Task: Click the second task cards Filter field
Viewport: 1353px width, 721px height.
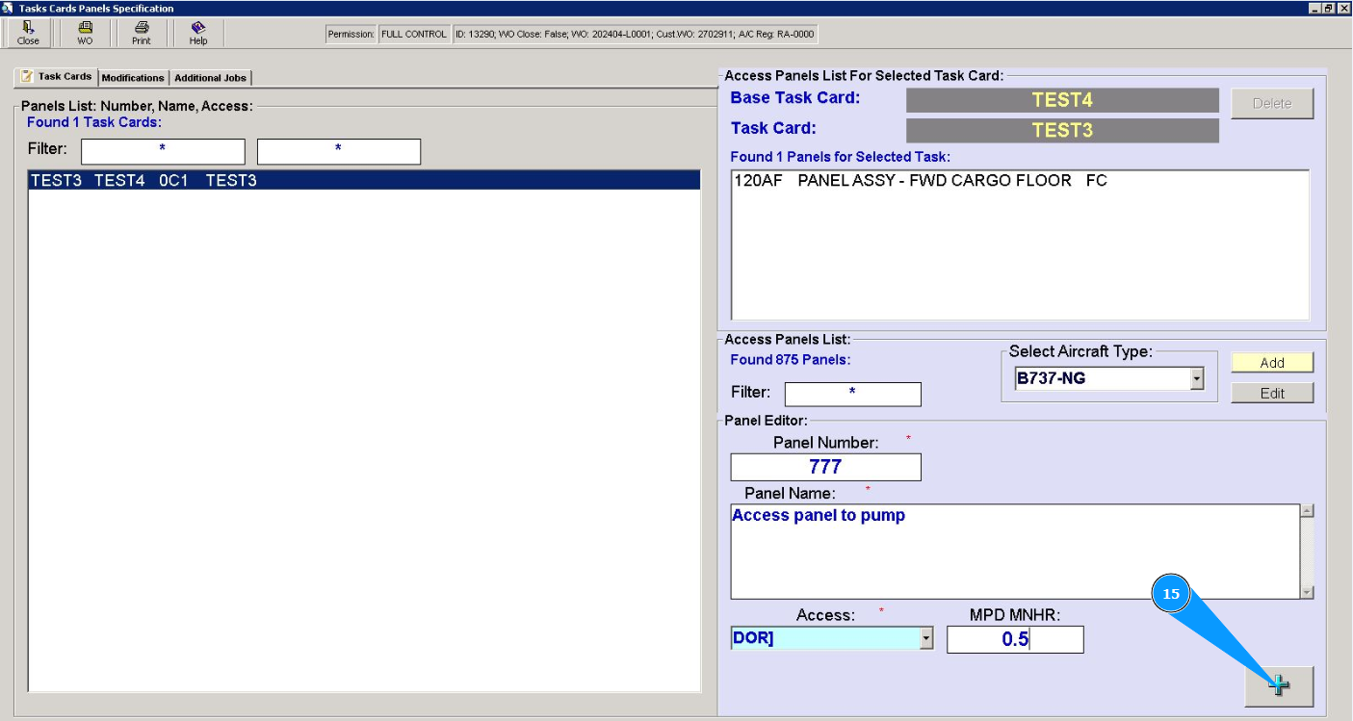Action: (x=339, y=151)
